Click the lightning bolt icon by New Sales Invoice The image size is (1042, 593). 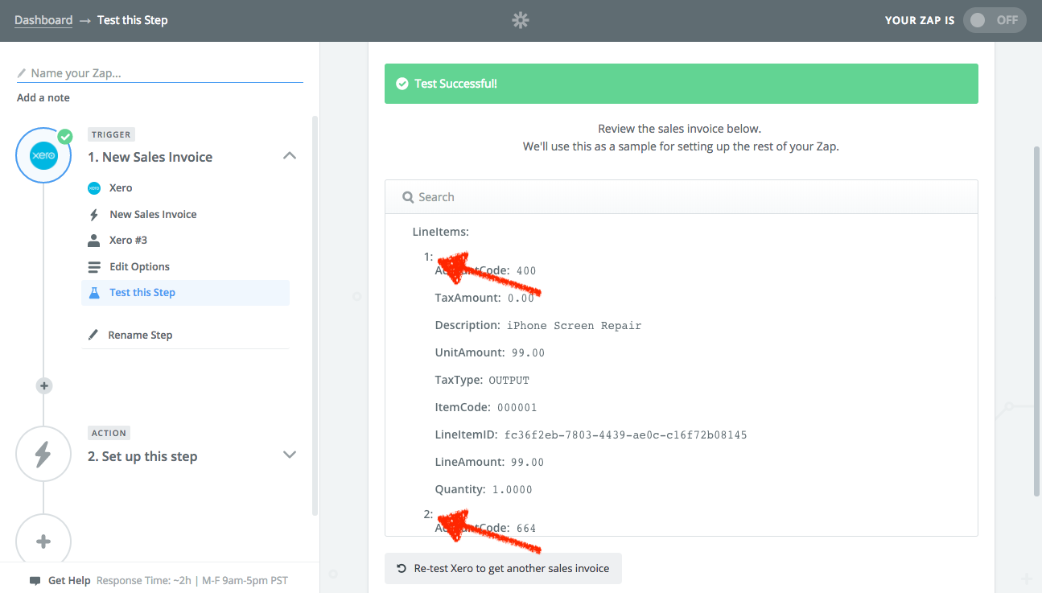click(x=94, y=215)
